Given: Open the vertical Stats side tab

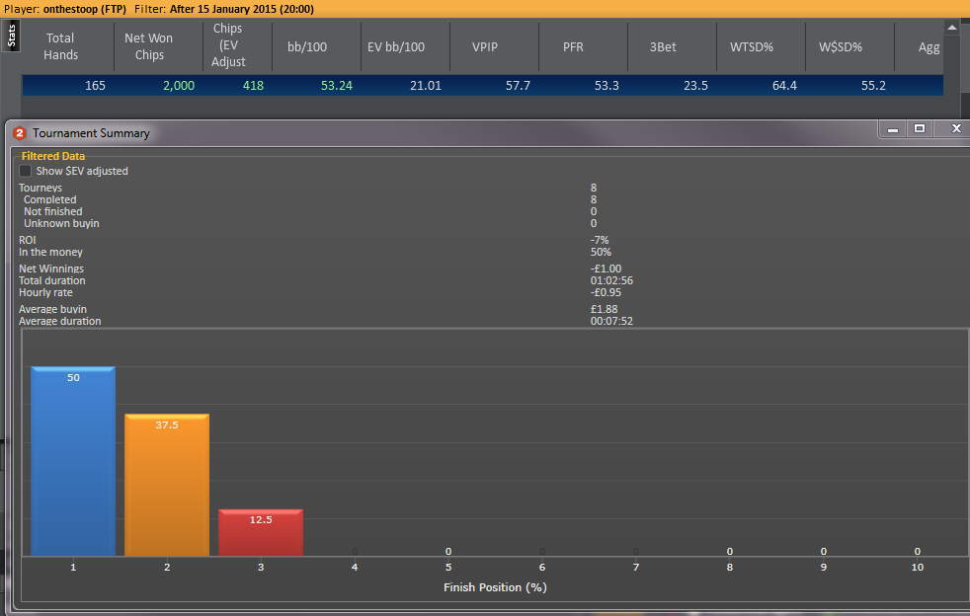Looking at the screenshot, I should coord(11,36).
